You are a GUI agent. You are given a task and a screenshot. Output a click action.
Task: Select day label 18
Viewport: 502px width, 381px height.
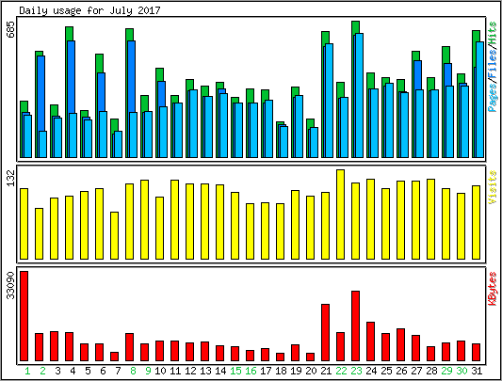(x=281, y=371)
